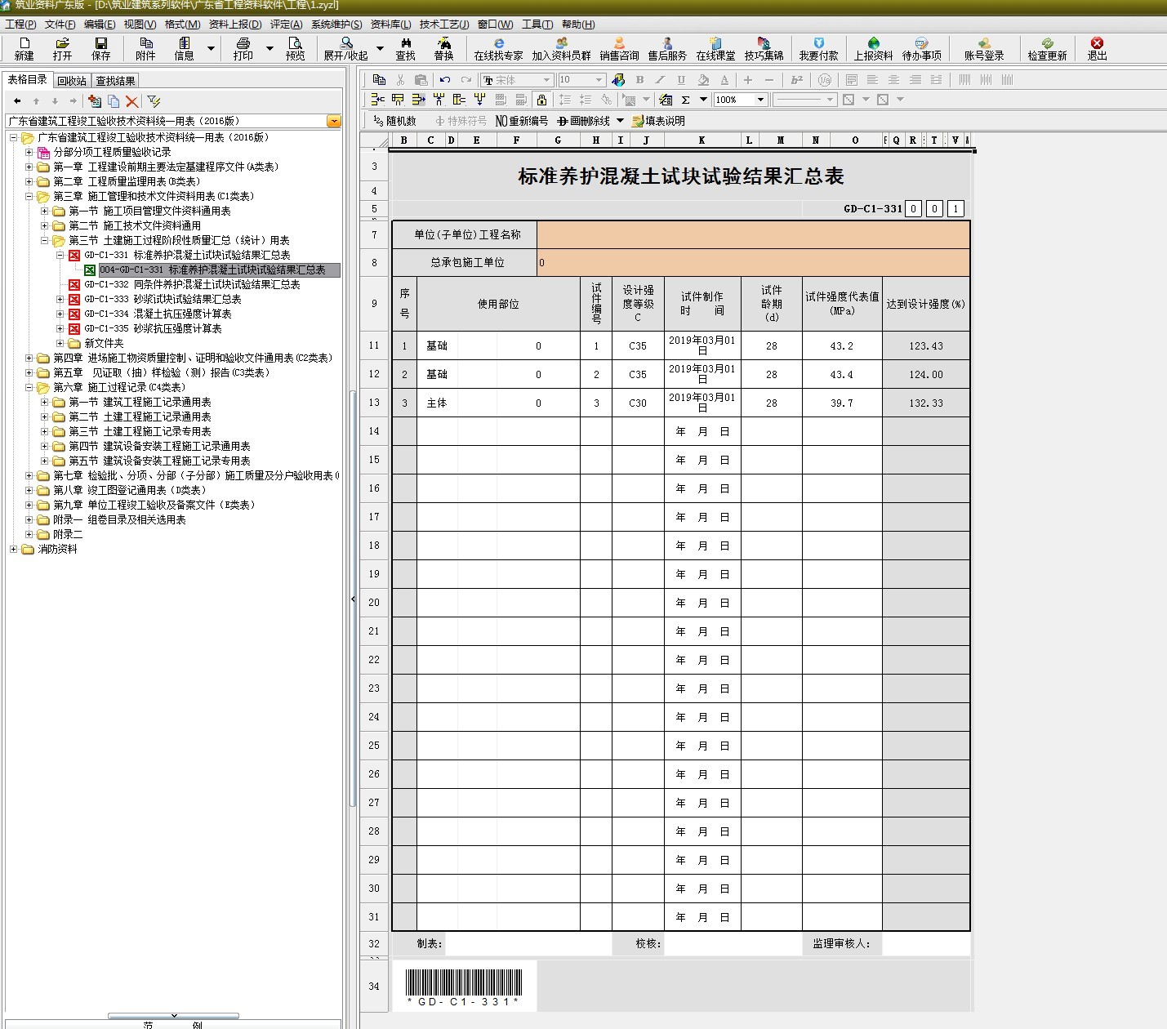Select tree item 第八章 竣工图登记通用表

pos(130,490)
